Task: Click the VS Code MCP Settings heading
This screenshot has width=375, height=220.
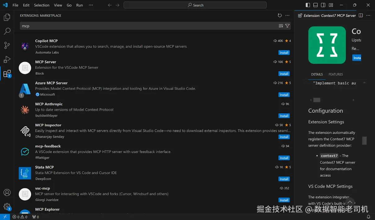Action: pyautogui.click(x=330, y=186)
